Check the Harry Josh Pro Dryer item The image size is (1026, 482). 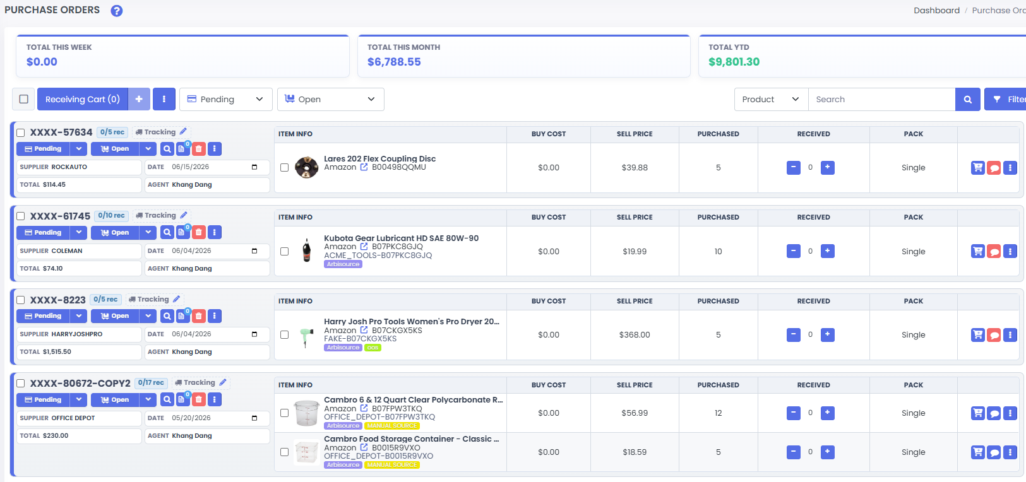(x=284, y=335)
